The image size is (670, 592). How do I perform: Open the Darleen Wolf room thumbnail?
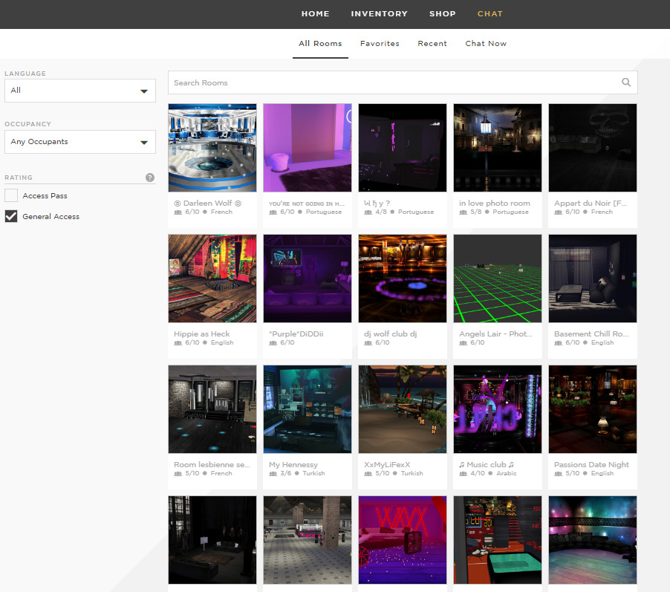click(x=212, y=148)
